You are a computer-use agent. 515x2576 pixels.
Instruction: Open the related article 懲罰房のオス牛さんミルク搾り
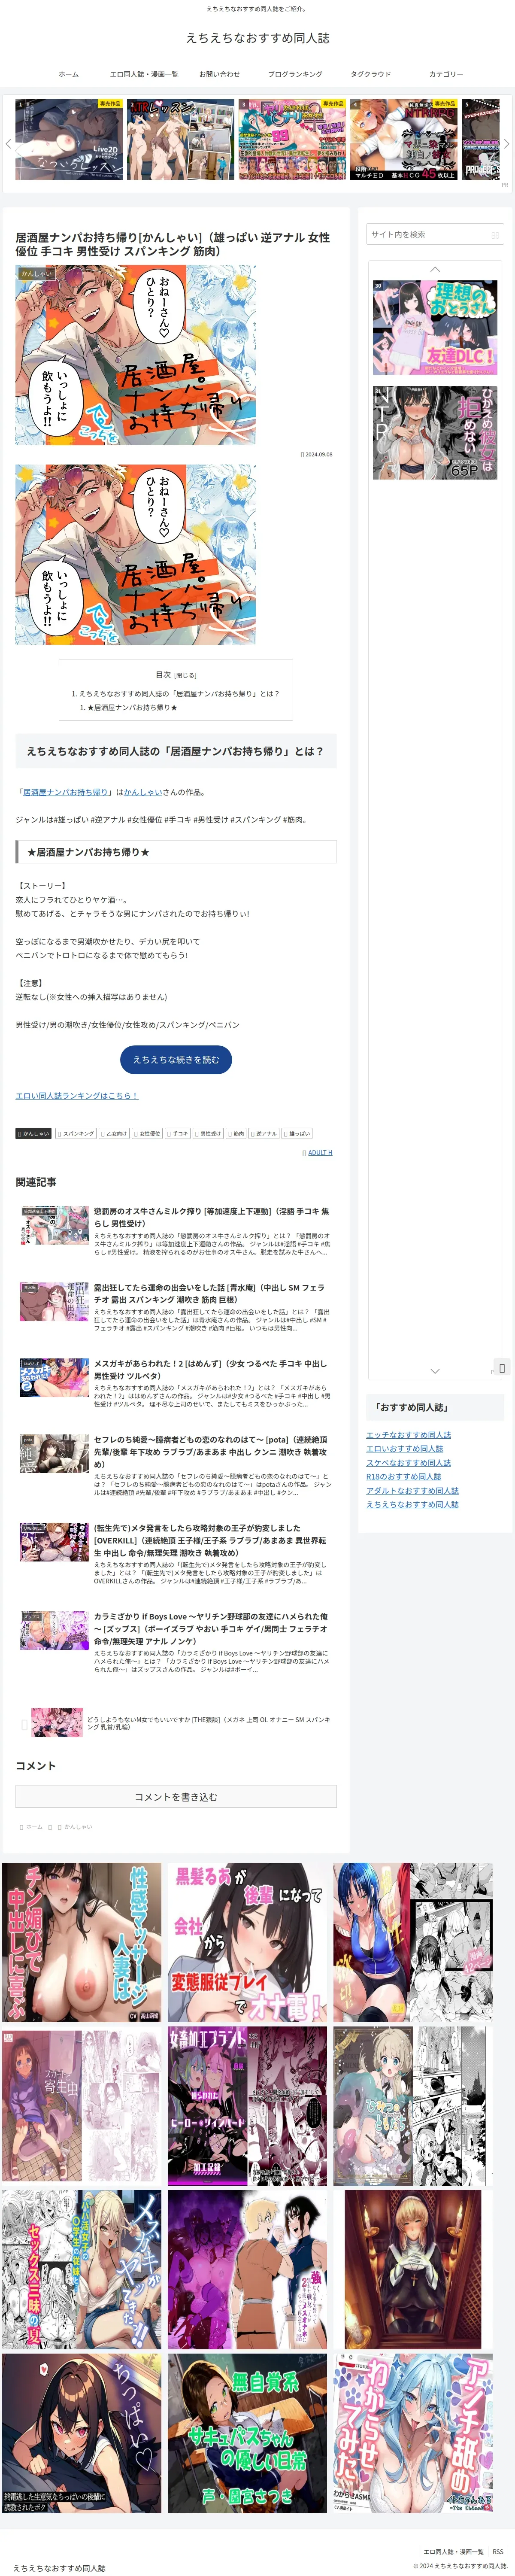point(175,1231)
